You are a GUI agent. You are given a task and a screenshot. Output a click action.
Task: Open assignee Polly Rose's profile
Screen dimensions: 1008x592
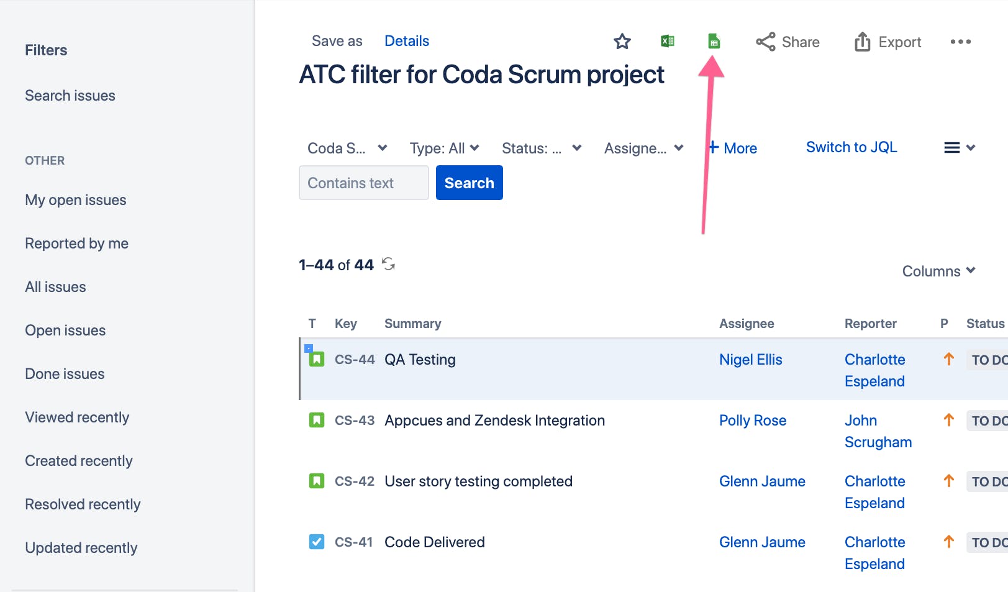[752, 420]
